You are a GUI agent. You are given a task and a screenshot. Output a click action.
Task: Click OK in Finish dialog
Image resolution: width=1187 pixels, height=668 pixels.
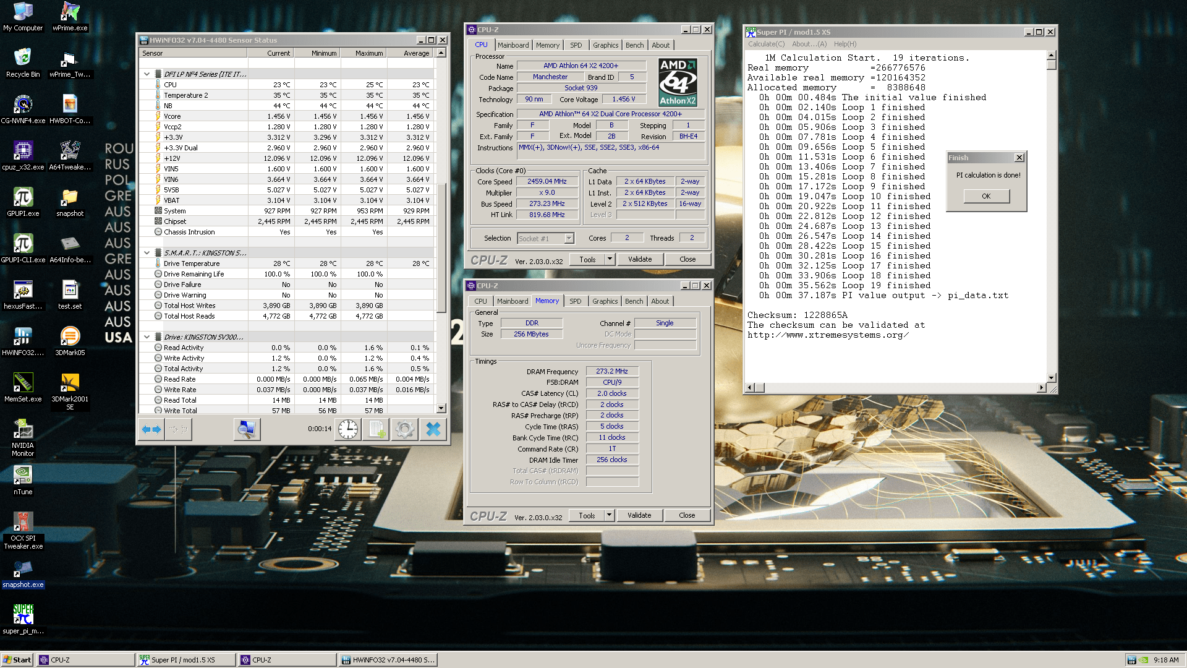pyautogui.click(x=986, y=196)
